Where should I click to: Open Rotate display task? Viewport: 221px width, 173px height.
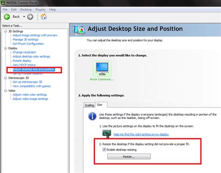tap(22, 60)
